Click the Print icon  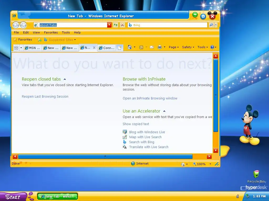click(x=159, y=47)
